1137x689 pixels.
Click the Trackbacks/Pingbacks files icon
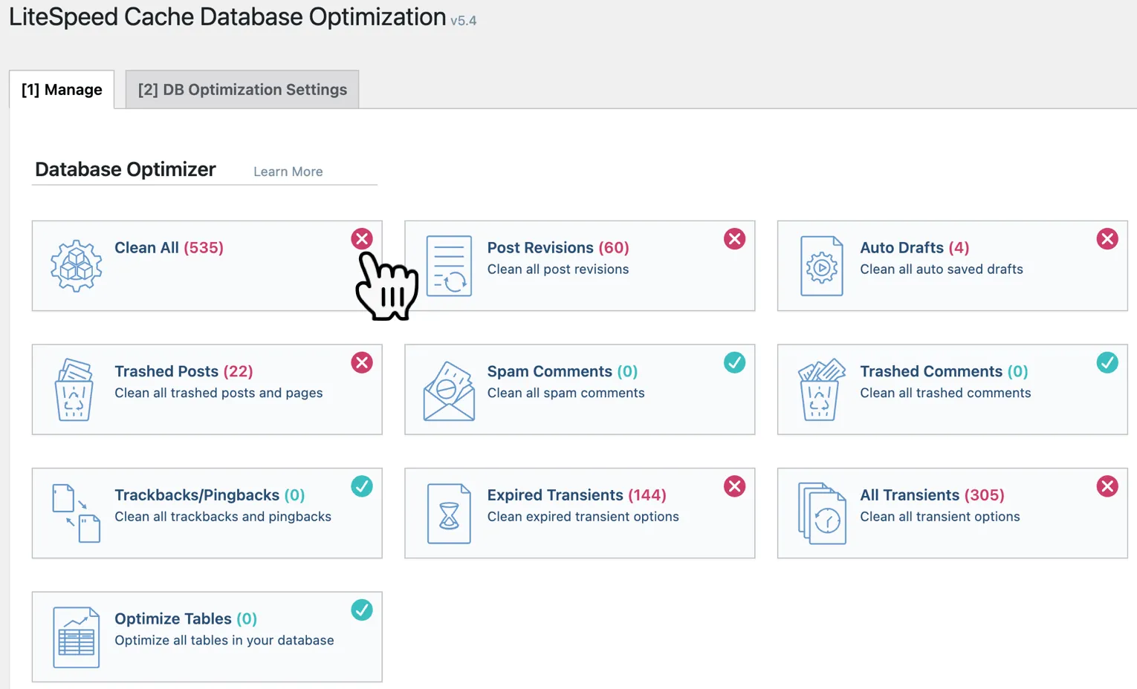point(76,513)
